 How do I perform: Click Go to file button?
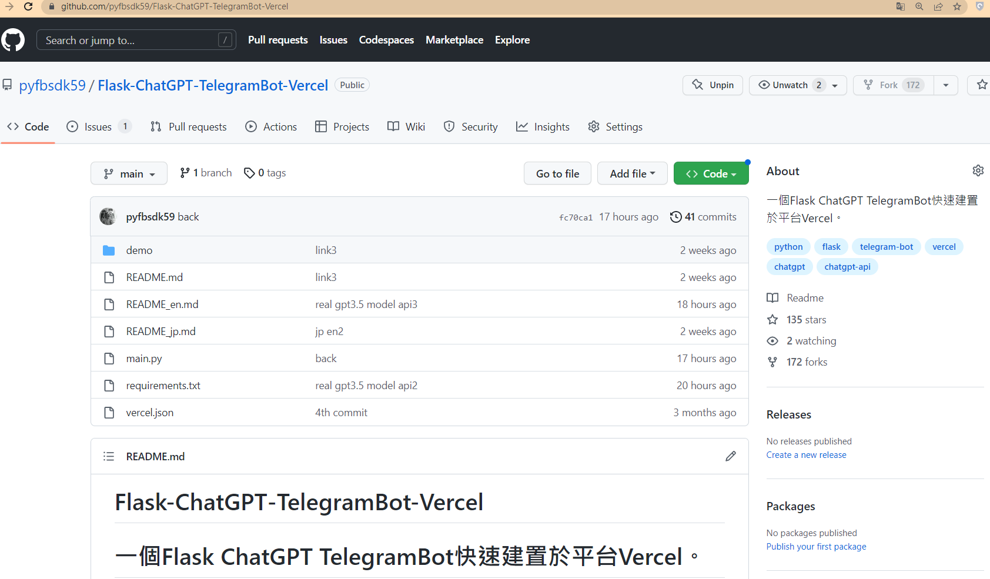click(x=557, y=173)
